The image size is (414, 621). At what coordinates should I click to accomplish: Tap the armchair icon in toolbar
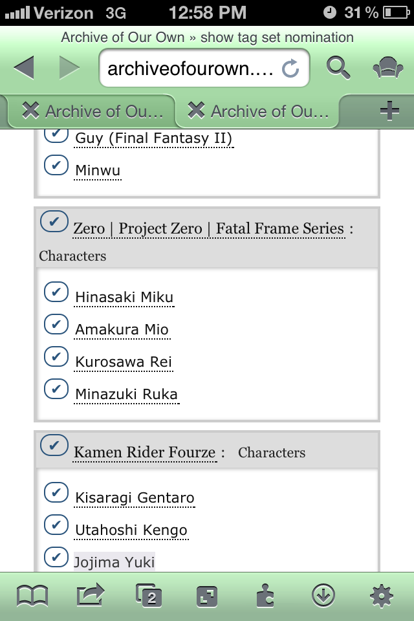point(388,67)
